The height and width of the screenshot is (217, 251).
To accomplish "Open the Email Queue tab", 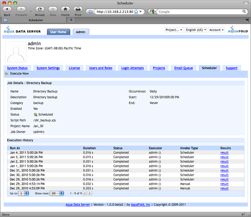I will pyautogui.click(x=183, y=68).
